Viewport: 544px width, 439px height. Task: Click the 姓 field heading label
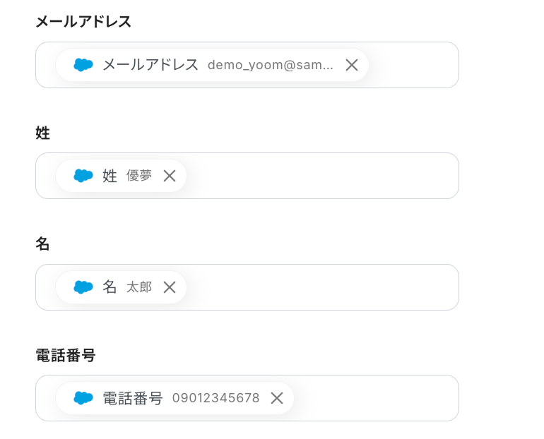pyautogui.click(x=43, y=133)
